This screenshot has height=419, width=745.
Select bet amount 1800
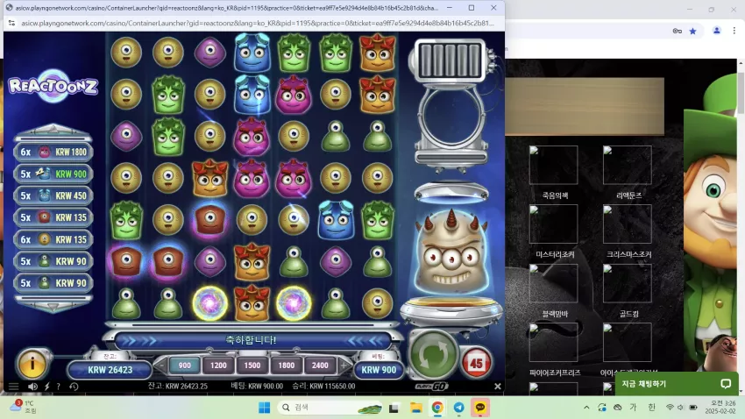pyautogui.click(x=286, y=366)
